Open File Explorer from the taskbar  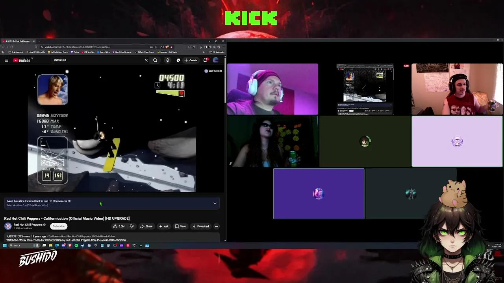click(x=50, y=246)
